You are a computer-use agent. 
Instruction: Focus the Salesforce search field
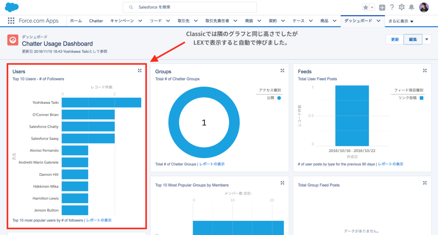(189, 7)
